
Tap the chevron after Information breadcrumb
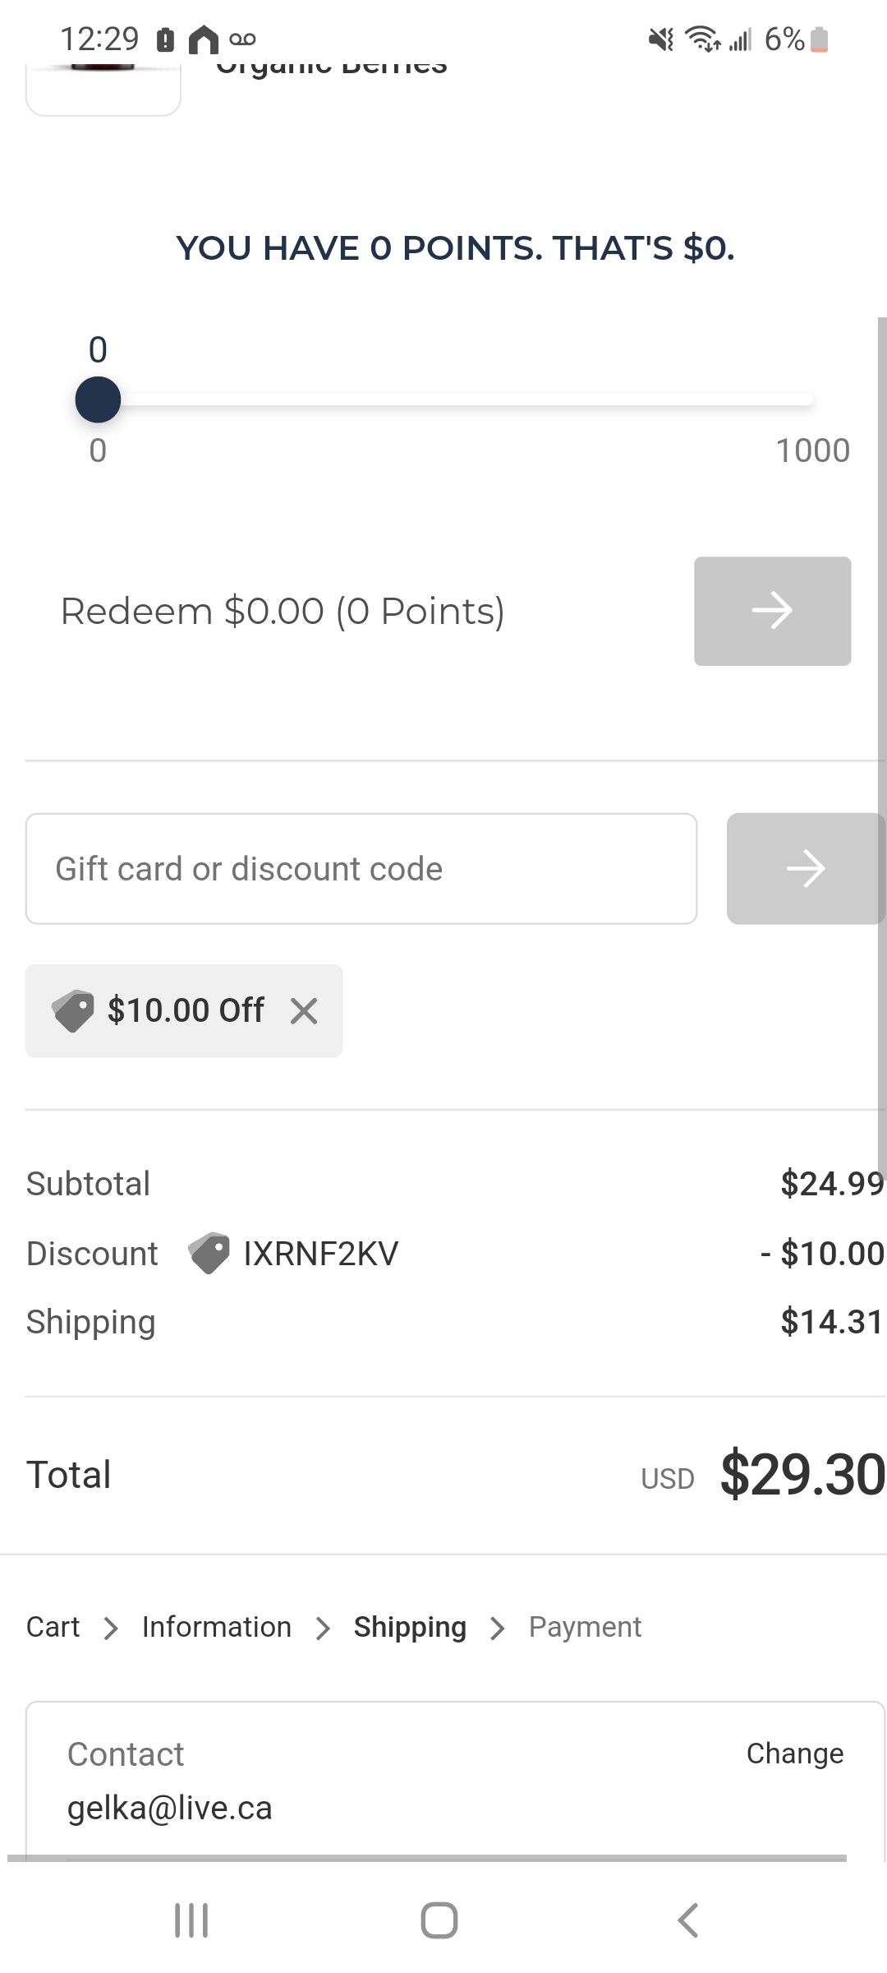[x=323, y=1628]
